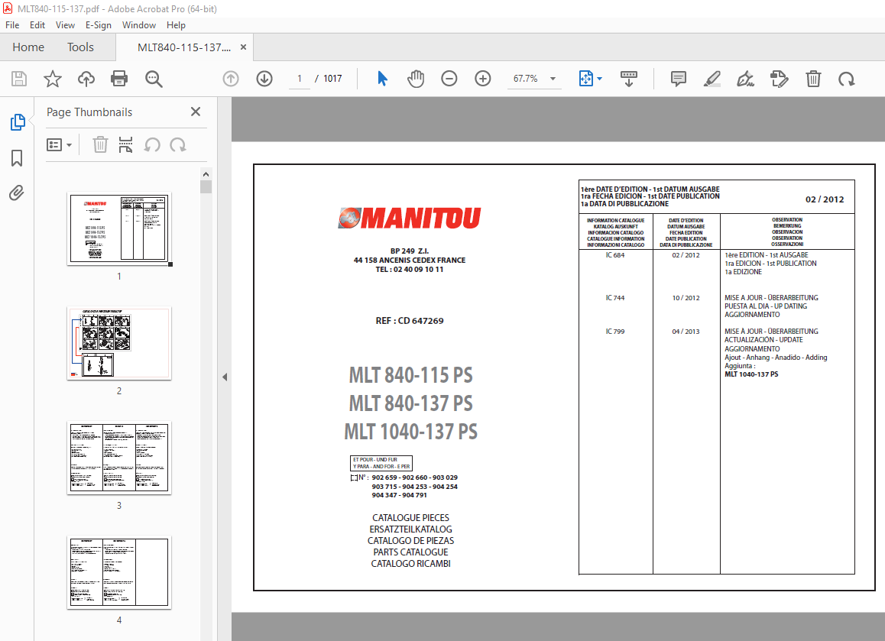The image size is (885, 641).
Task: Click the 67.7% zoom value field
Action: tap(526, 79)
